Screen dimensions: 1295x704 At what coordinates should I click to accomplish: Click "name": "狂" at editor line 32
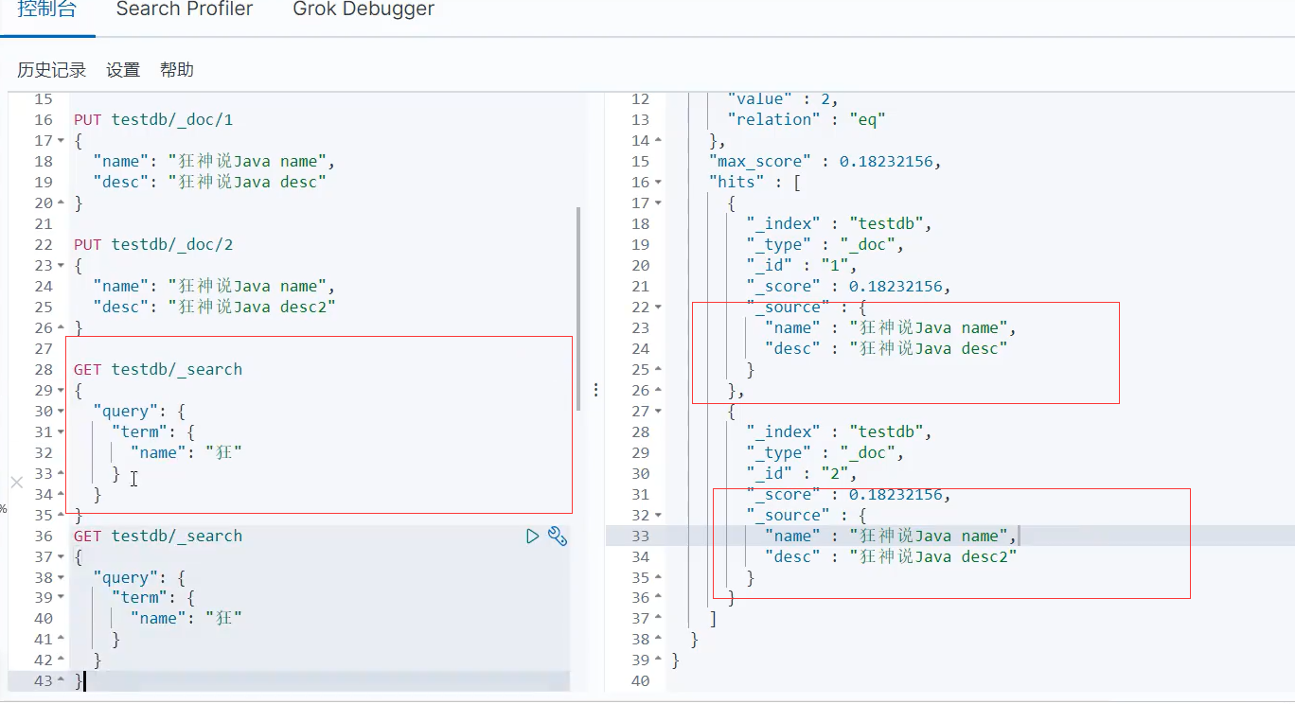[x=186, y=453]
